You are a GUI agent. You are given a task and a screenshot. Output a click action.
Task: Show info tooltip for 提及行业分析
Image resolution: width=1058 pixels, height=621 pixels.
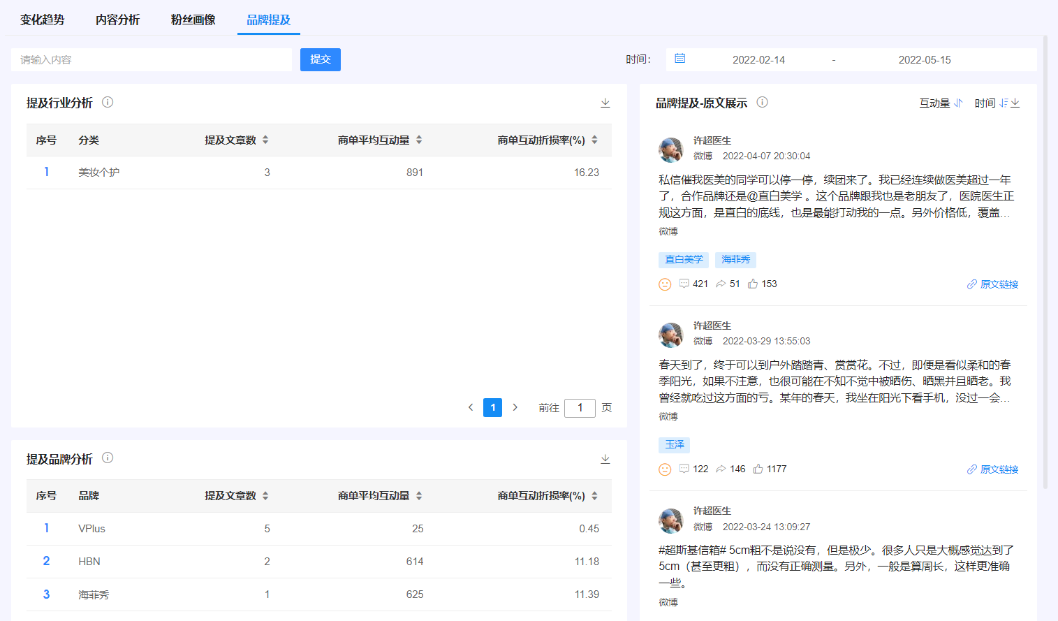pyautogui.click(x=108, y=102)
